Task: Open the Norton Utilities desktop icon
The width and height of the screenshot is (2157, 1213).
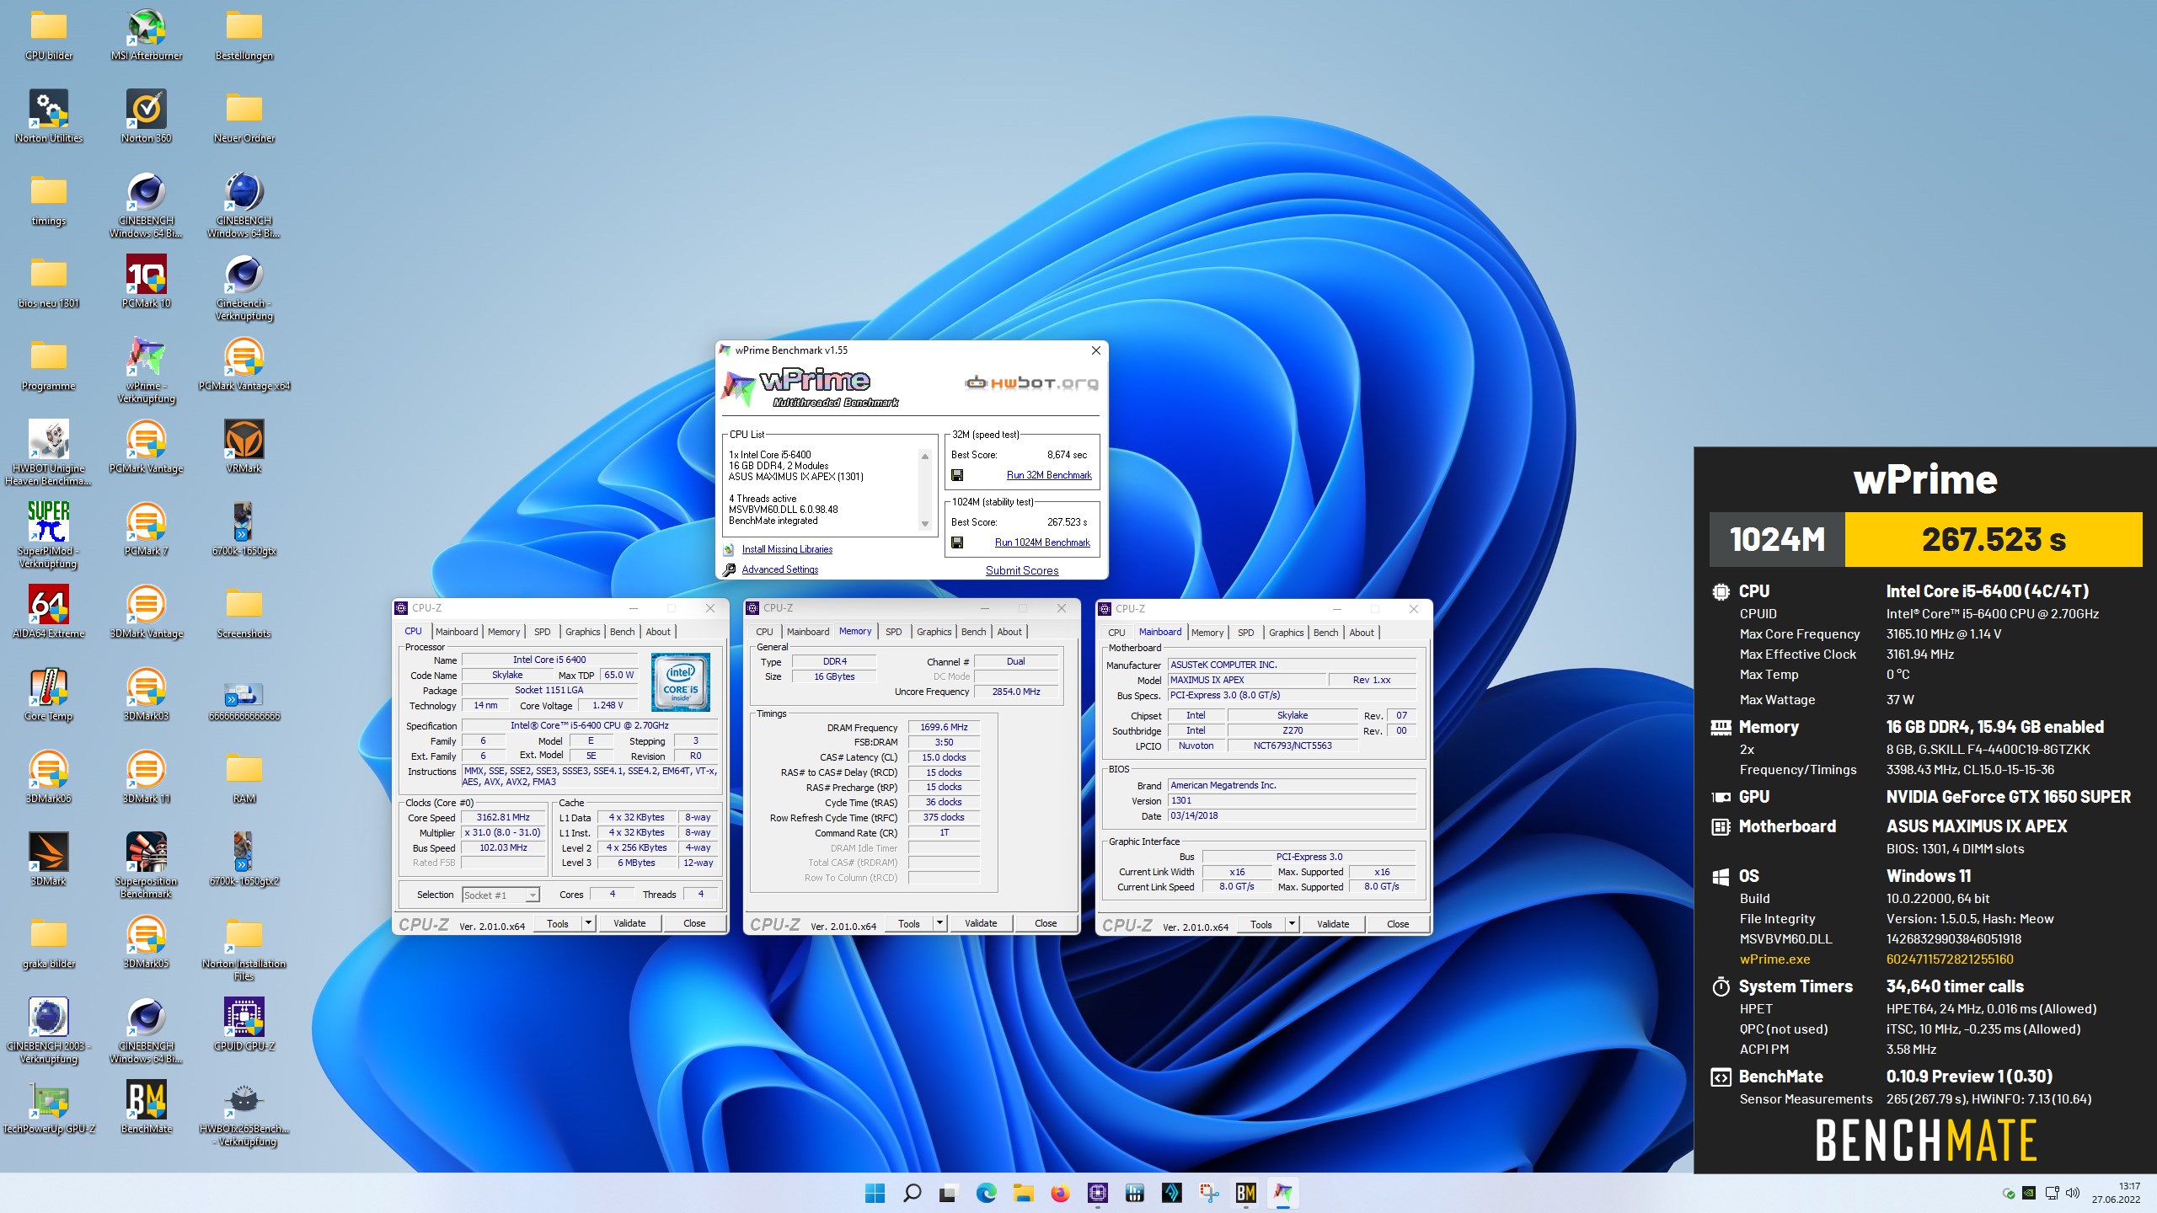Action: point(49,118)
